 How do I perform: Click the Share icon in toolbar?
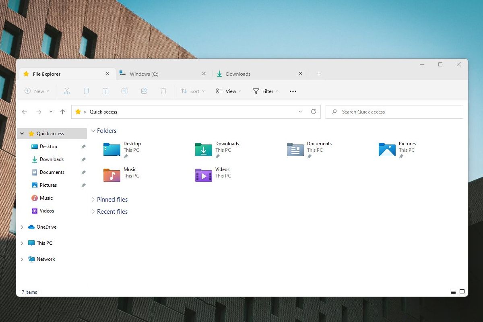coord(144,91)
